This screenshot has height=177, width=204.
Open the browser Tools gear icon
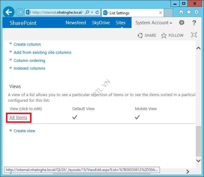tap(197, 12)
